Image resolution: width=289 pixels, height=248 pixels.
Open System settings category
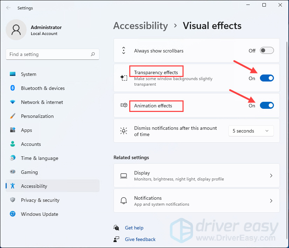point(53,74)
